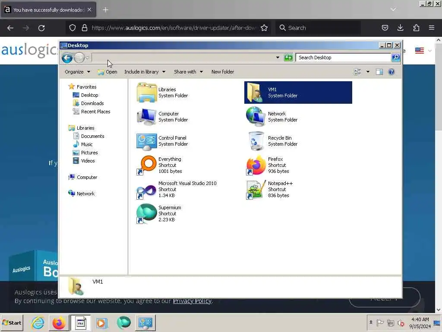The height and width of the screenshot is (332, 442).
Task: Click the Action Center flag tray icon
Action: (x=380, y=322)
